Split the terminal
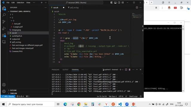The height and width of the screenshot is (107, 191). [x=126, y=70]
